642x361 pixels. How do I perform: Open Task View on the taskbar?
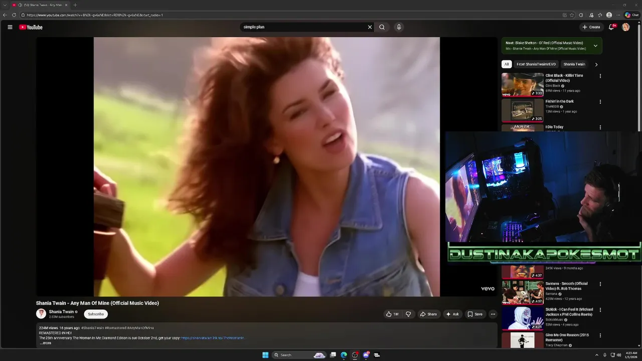(x=333, y=355)
